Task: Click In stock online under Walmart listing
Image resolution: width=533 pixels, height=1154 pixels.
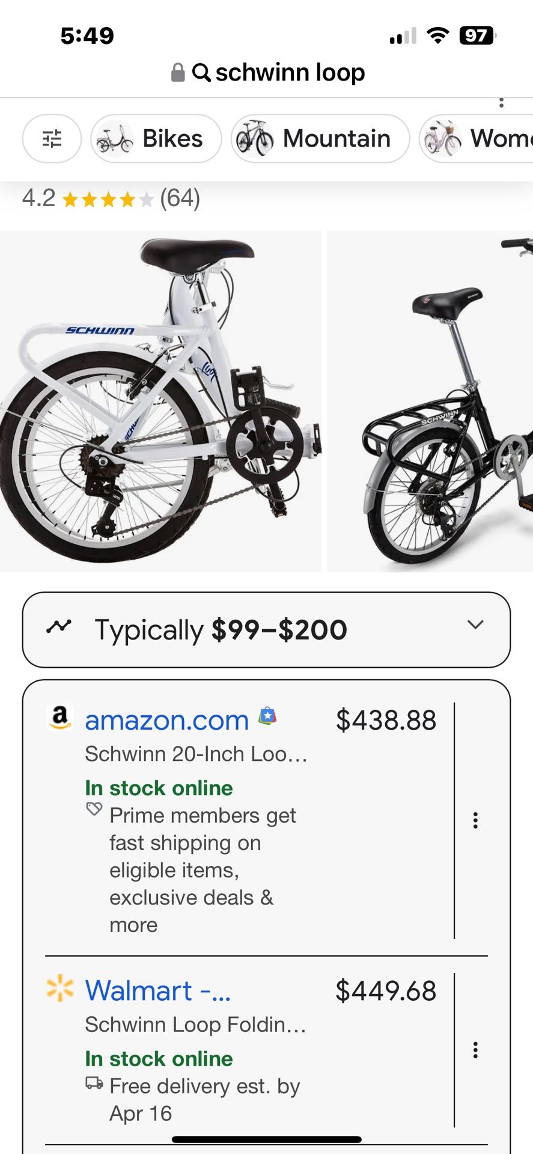Action: [159, 1057]
